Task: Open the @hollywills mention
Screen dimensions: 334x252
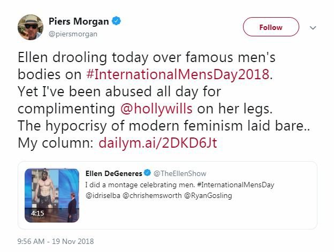Action: tap(156, 109)
